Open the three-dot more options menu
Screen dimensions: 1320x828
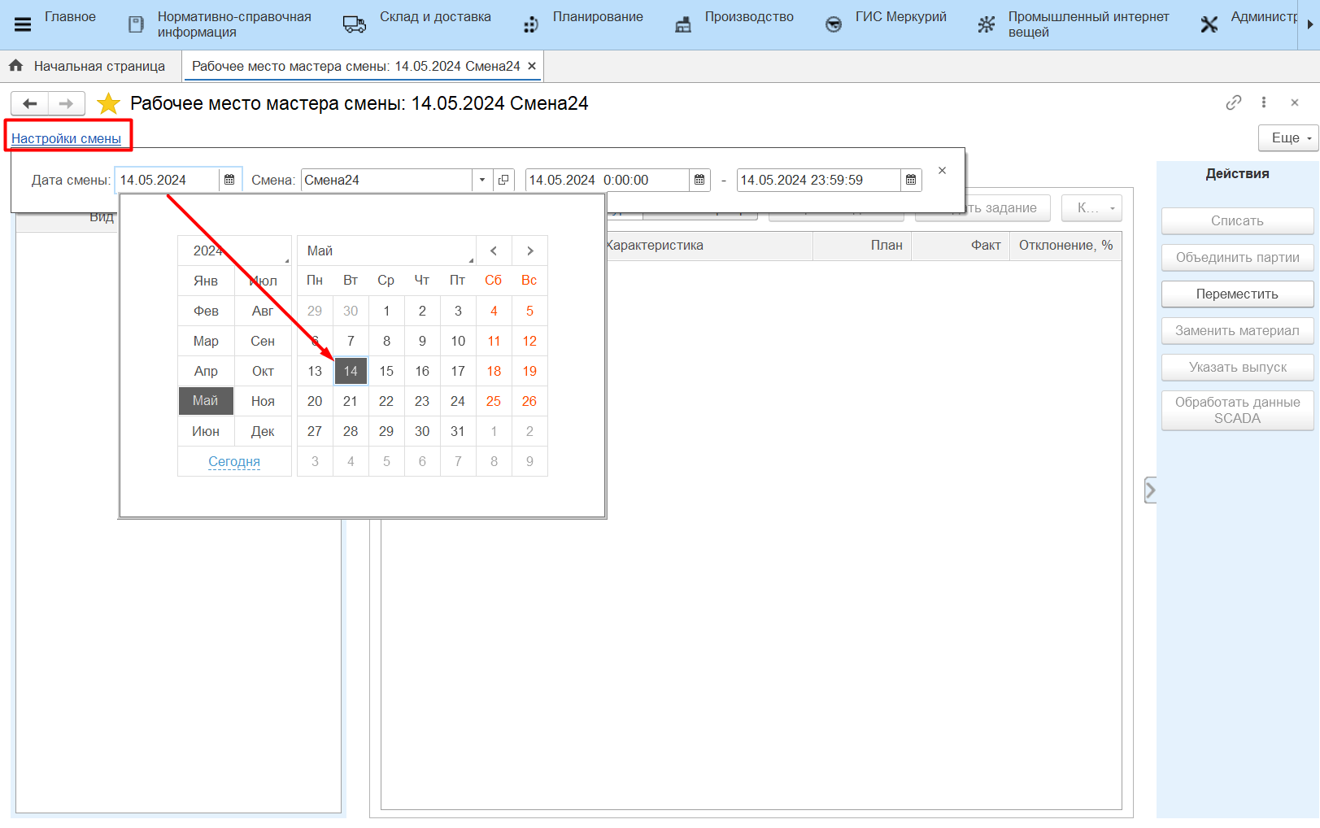point(1263,102)
